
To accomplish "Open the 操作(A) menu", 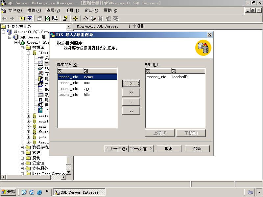I will pos(34,11).
